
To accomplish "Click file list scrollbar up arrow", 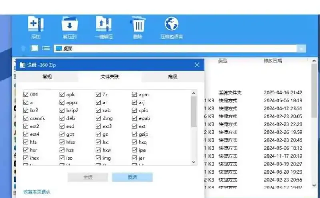I will coord(314,61).
